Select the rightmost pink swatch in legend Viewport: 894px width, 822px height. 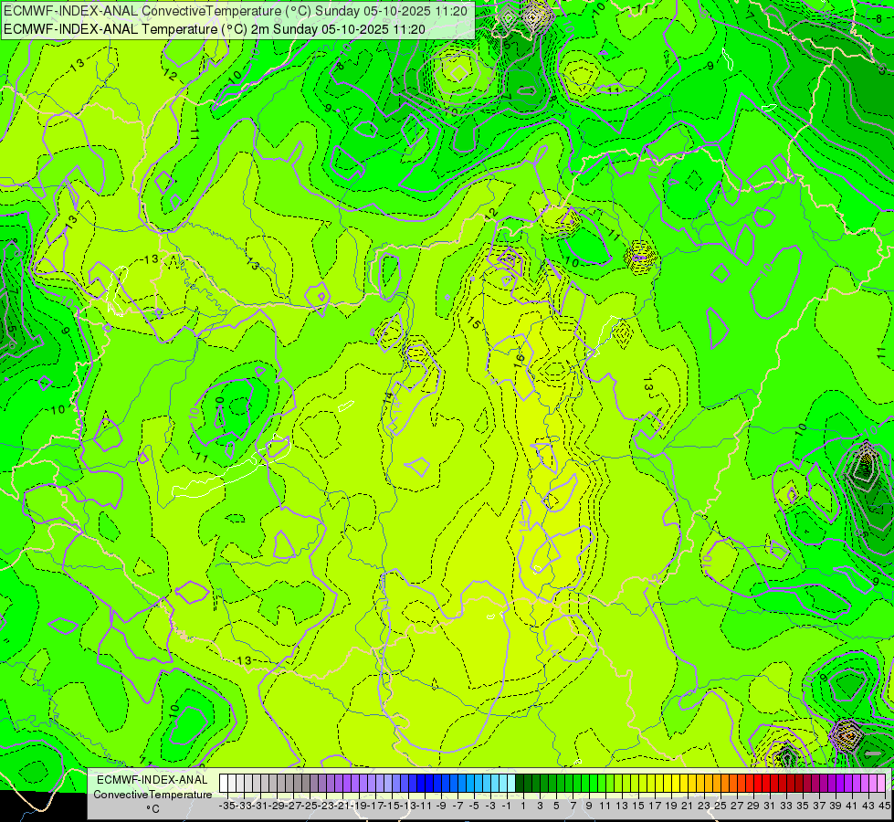coord(881,783)
